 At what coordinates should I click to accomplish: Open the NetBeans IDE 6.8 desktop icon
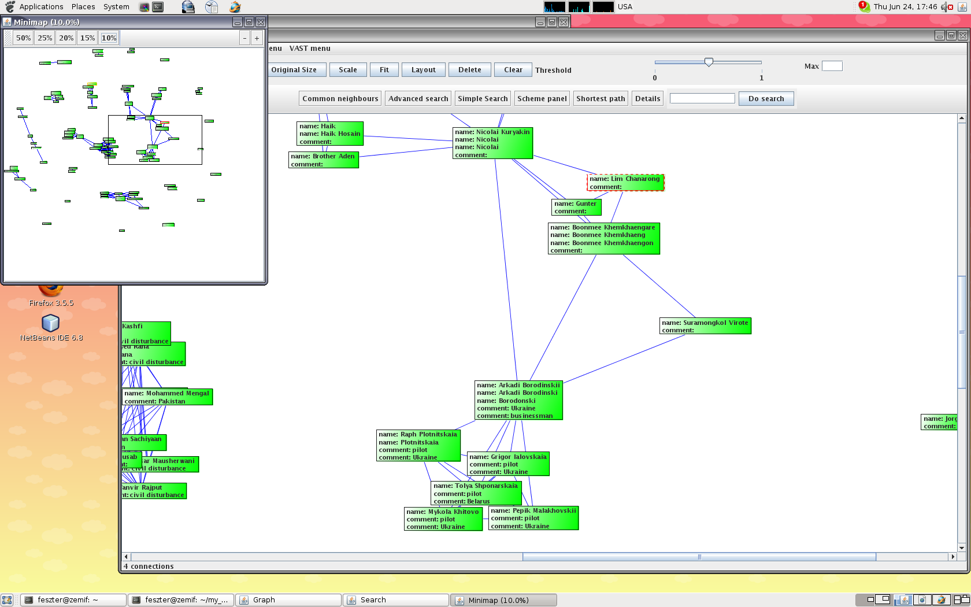point(51,328)
